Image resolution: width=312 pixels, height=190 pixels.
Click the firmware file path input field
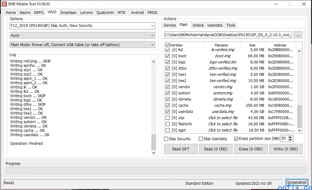tap(228, 35)
